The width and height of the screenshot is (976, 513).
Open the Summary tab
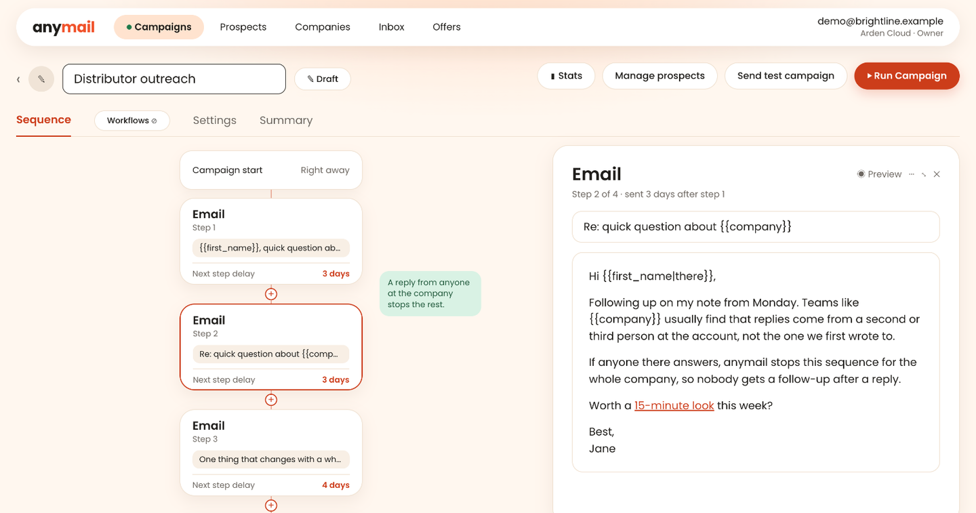(286, 121)
